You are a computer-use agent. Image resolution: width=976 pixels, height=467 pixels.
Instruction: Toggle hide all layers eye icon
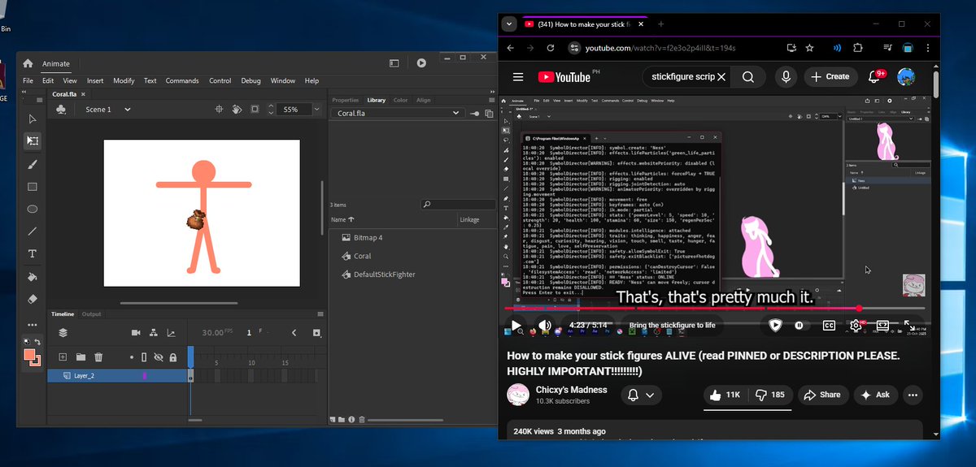159,357
